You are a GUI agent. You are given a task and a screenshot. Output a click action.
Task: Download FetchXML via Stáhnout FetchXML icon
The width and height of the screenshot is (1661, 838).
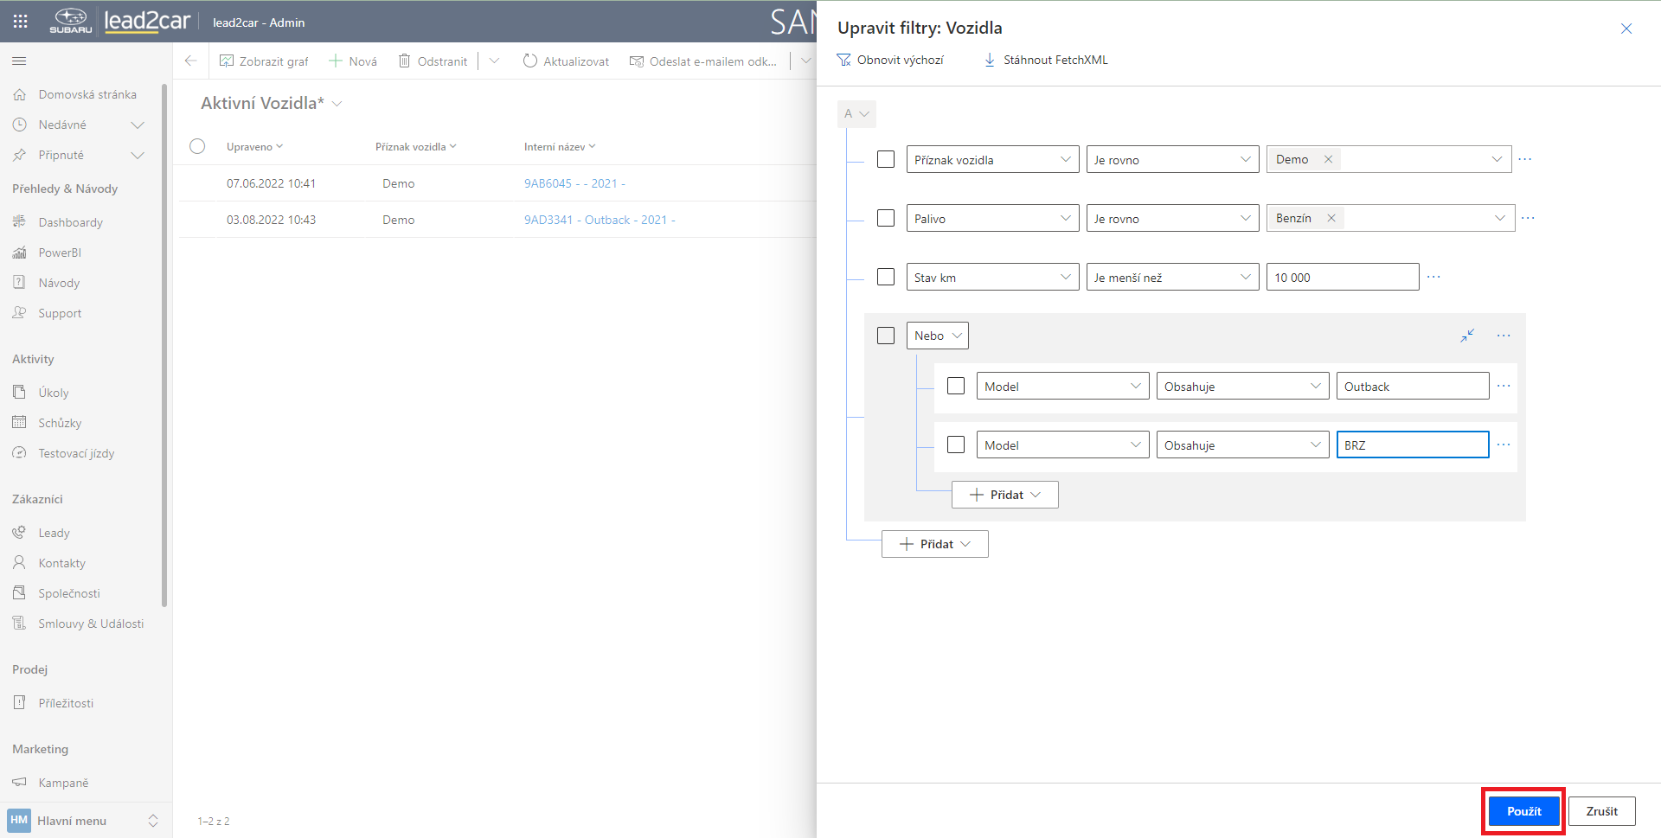[990, 61]
